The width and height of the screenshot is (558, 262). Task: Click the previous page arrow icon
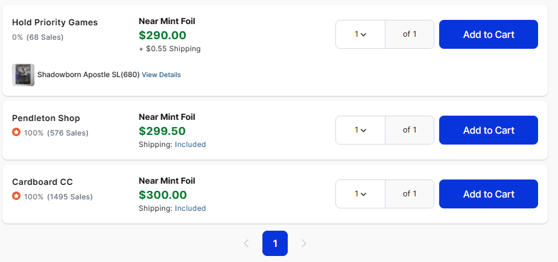246,243
